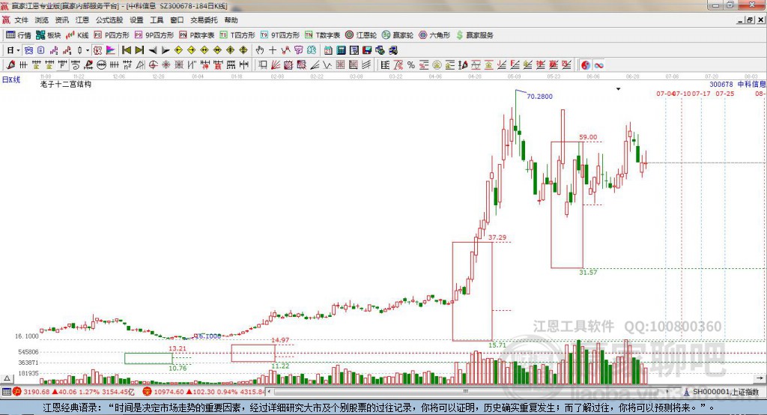The image size is (767, 415).
Task: Select the Gann fan lines tool
Action: 276,64
